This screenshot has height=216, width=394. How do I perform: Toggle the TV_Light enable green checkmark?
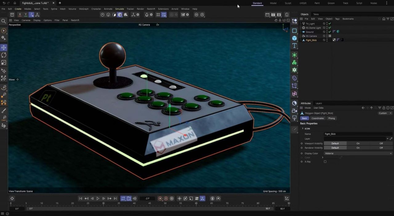coord(330,24)
